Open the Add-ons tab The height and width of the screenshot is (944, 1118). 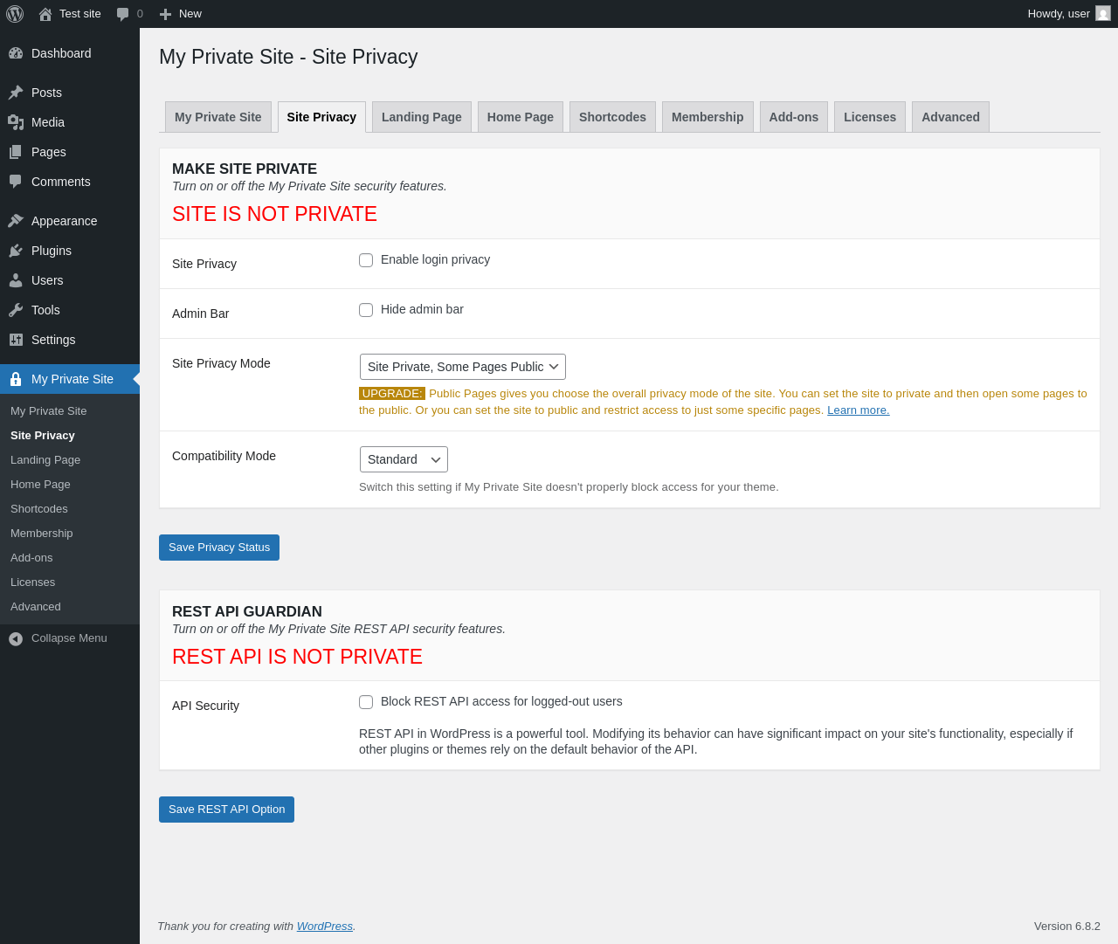pos(794,117)
